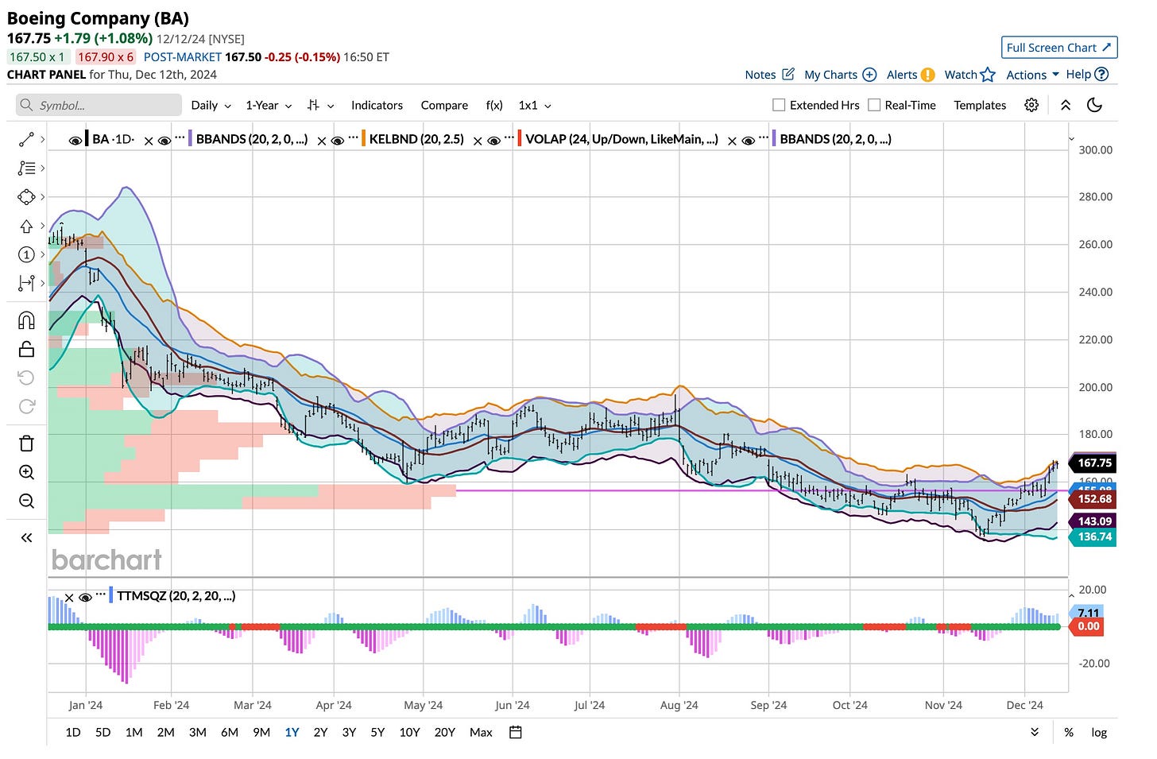Image resolution: width=1157 pixels, height=759 pixels.
Task: Click the Help question mark icon
Action: 1101,74
